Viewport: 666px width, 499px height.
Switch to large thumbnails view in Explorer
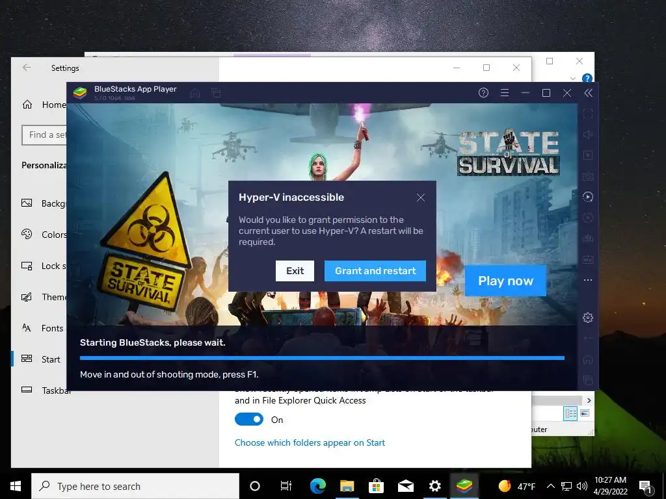pyautogui.click(x=585, y=413)
